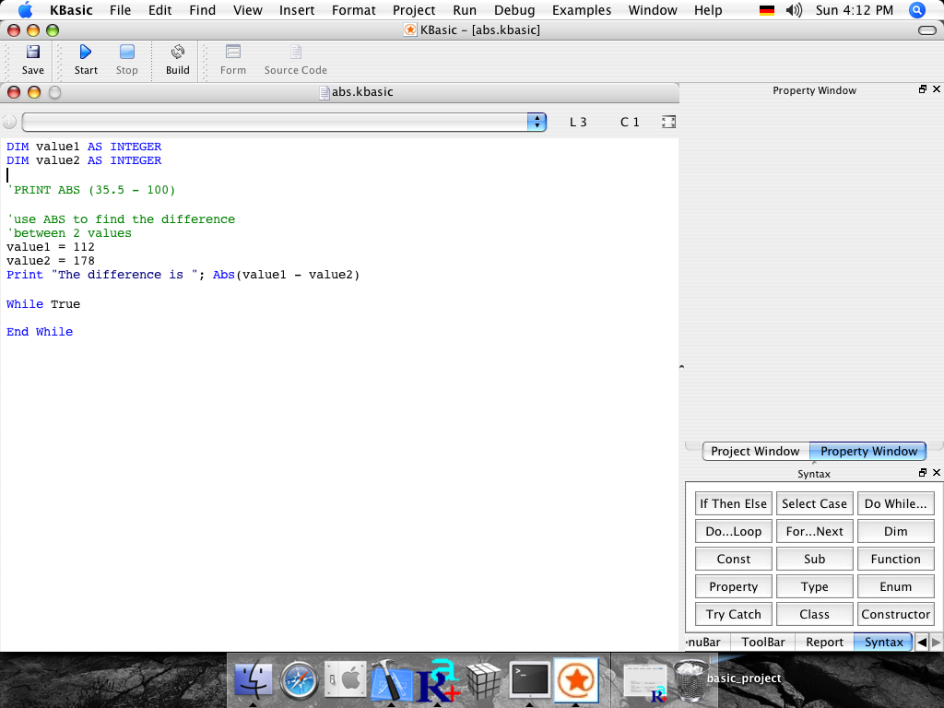Click the volume control in menu bar
The width and height of the screenshot is (944, 708).
[794, 10]
